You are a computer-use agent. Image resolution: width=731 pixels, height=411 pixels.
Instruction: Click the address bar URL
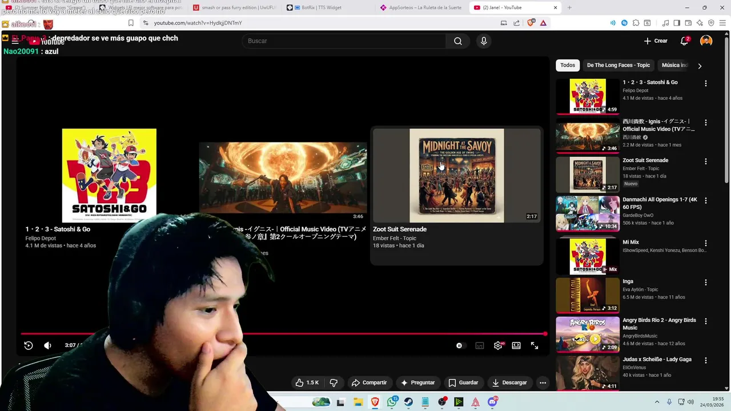198,23
